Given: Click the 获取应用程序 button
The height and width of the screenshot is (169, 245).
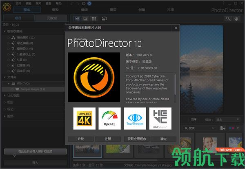Looking at the screenshot, I should [137, 139].
